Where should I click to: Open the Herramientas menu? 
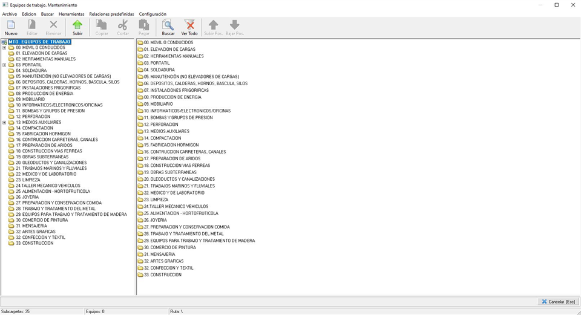[x=71, y=14]
